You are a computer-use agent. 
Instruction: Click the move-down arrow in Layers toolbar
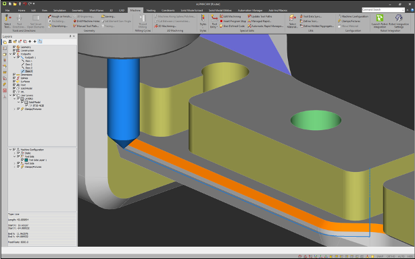[x=34, y=42]
